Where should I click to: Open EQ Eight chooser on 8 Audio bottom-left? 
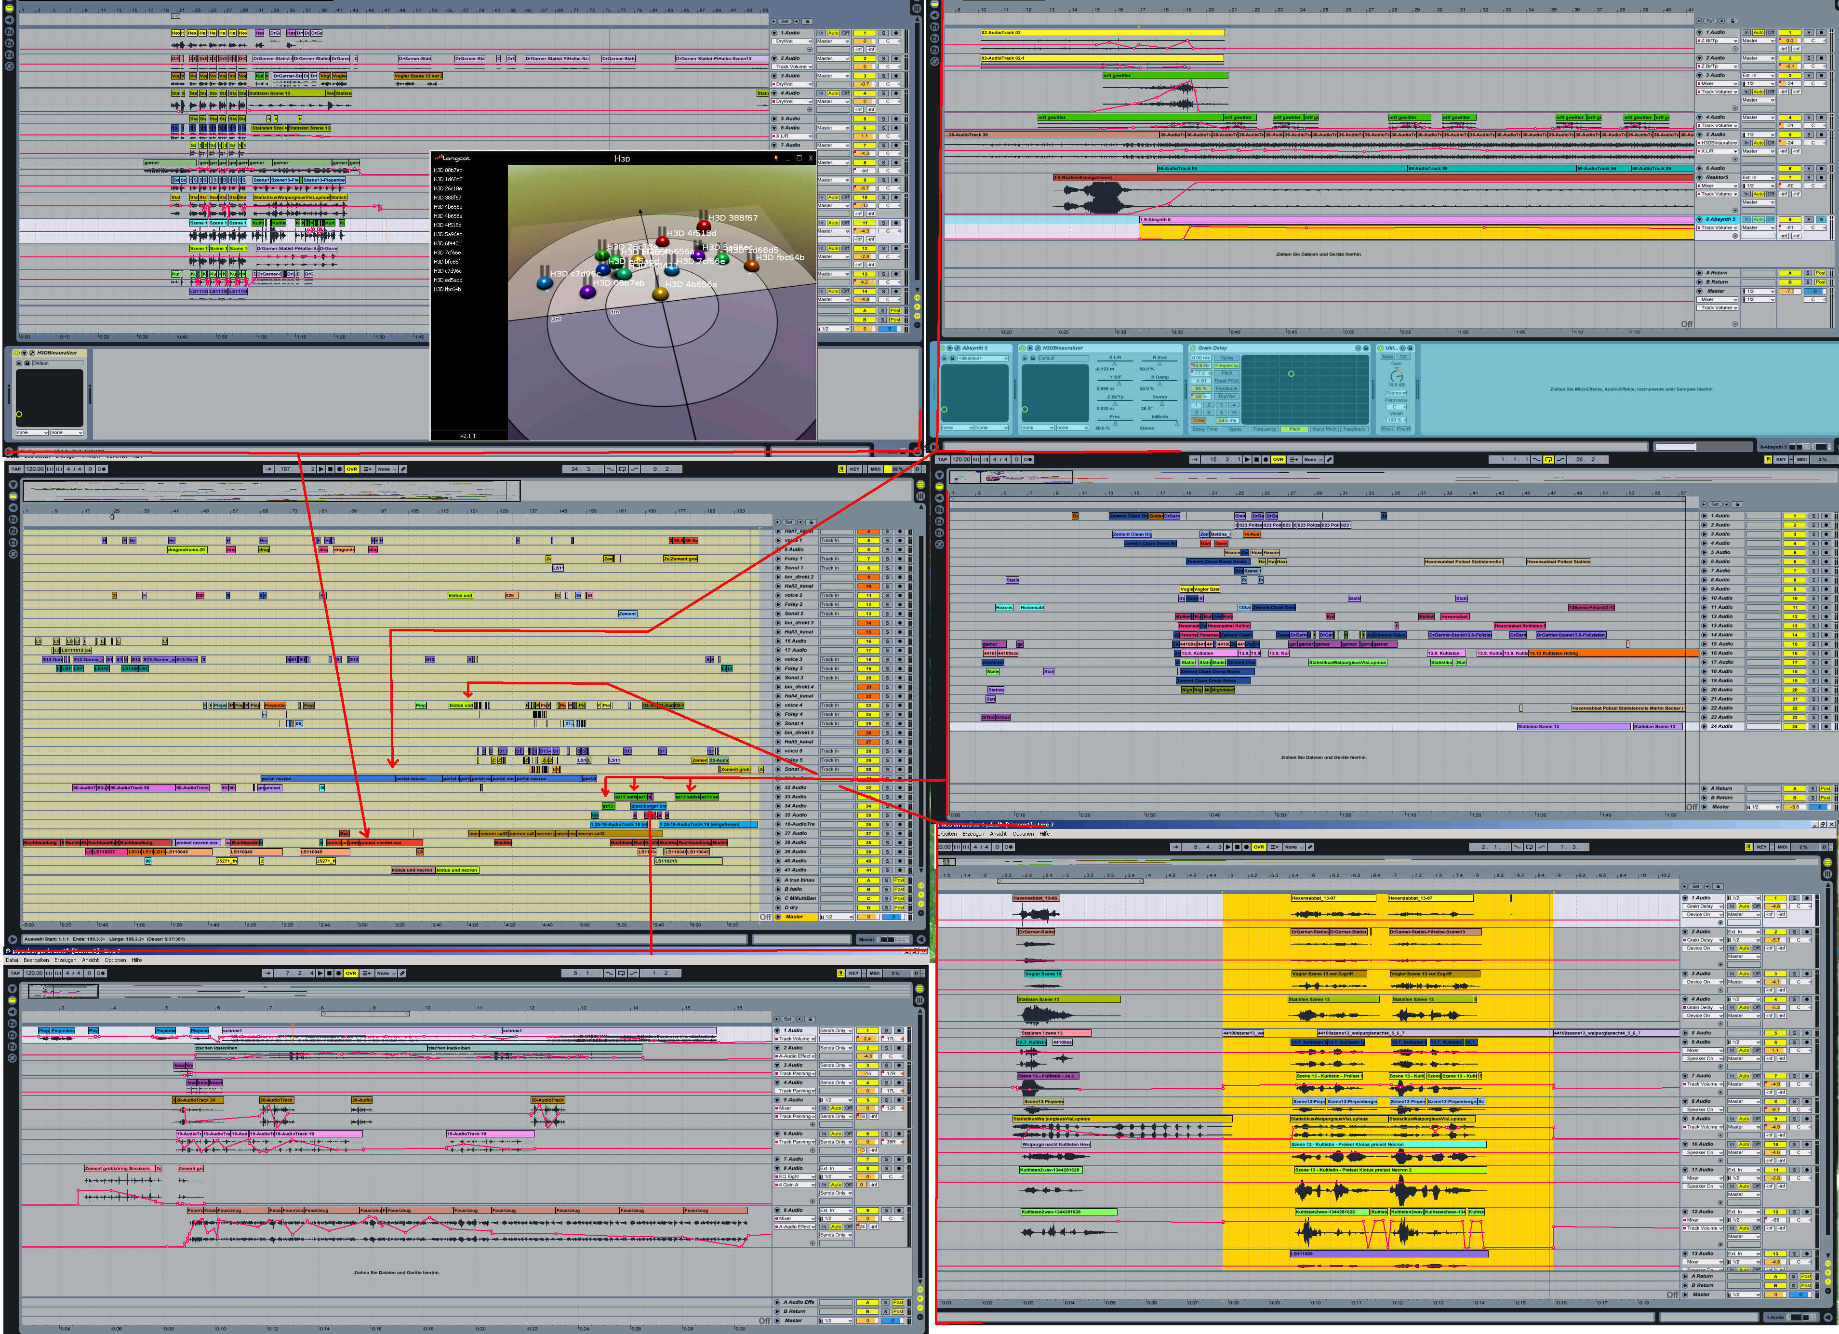pyautogui.click(x=795, y=1177)
